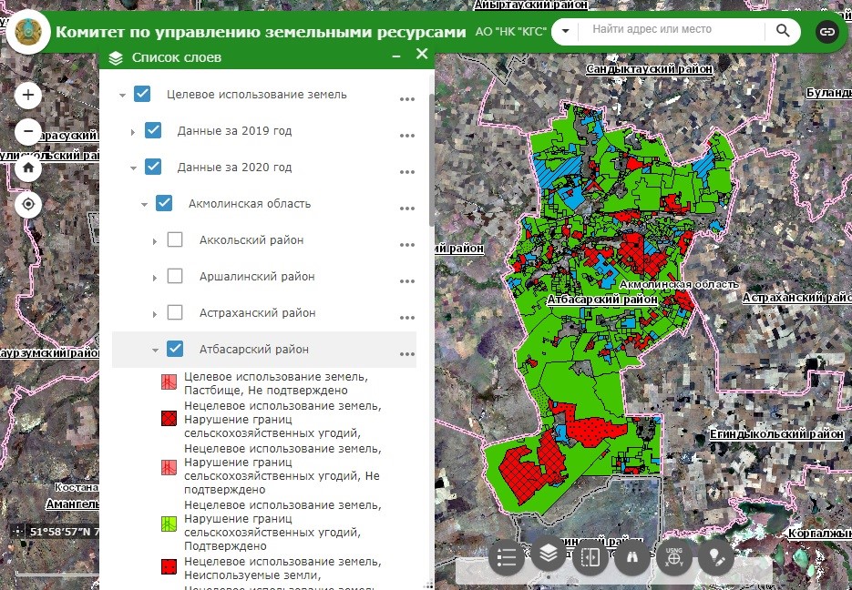Screen dimensions: 852x590
Task: Toggle Данные за 2019 год checkbox
Action: tap(153, 130)
